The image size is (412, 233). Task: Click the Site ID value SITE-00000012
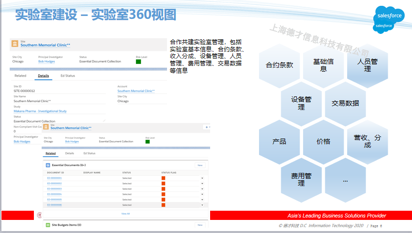[x=24, y=91]
